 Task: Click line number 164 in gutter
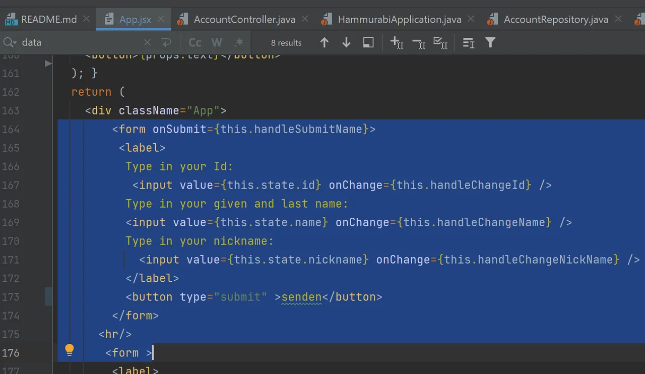tap(11, 129)
